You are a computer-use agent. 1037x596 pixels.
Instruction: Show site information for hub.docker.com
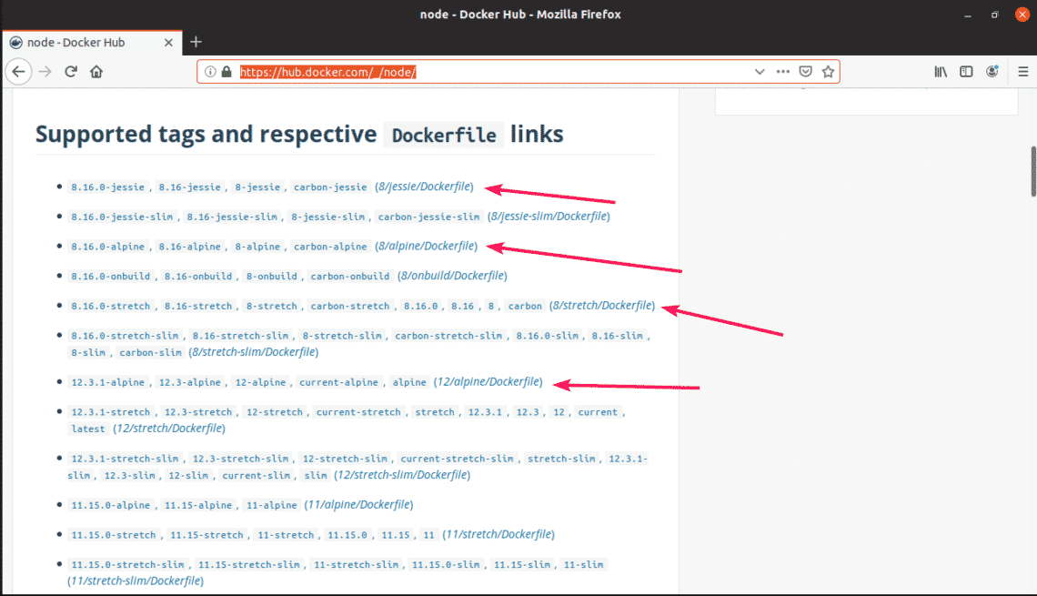tap(210, 72)
